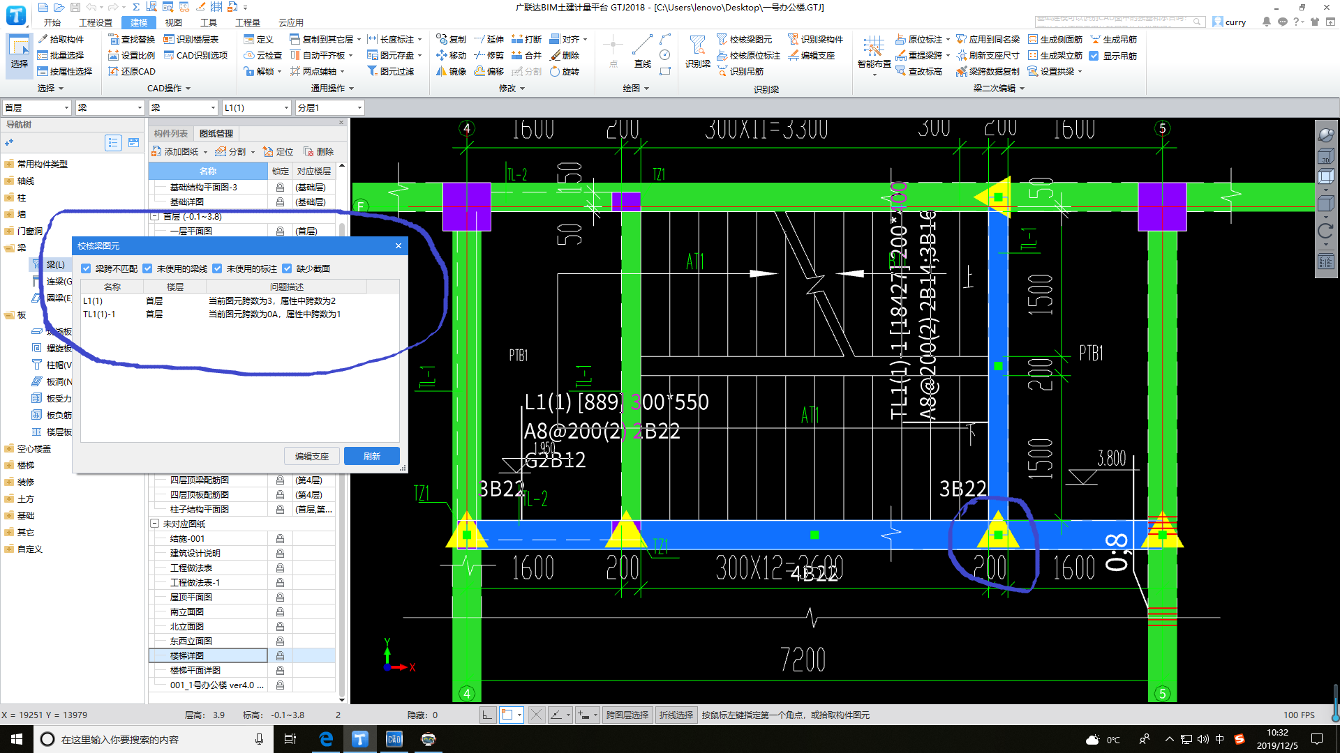The image size is (1340, 753).
Task: Toggle lock for 基础结构平面图-3 row
Action: pyautogui.click(x=280, y=187)
